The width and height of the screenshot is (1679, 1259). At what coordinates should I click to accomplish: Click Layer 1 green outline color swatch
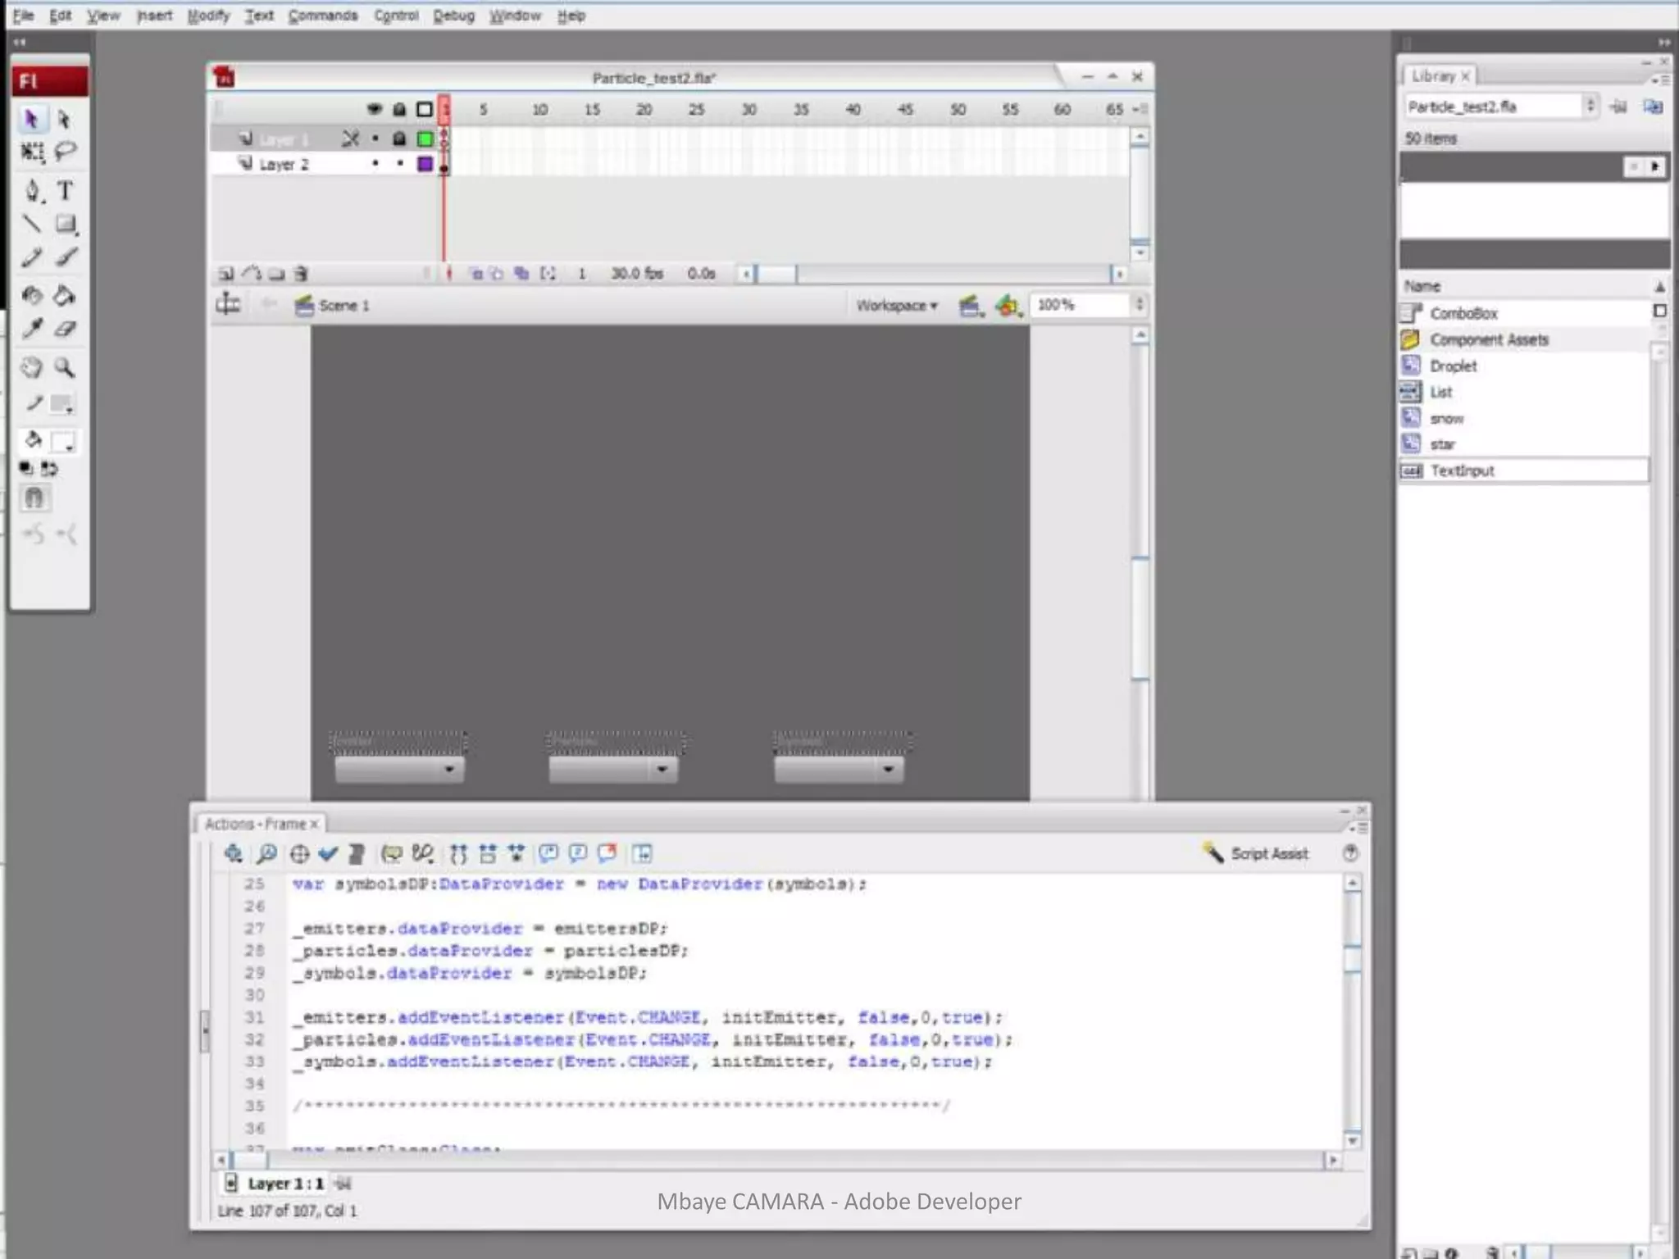425,139
